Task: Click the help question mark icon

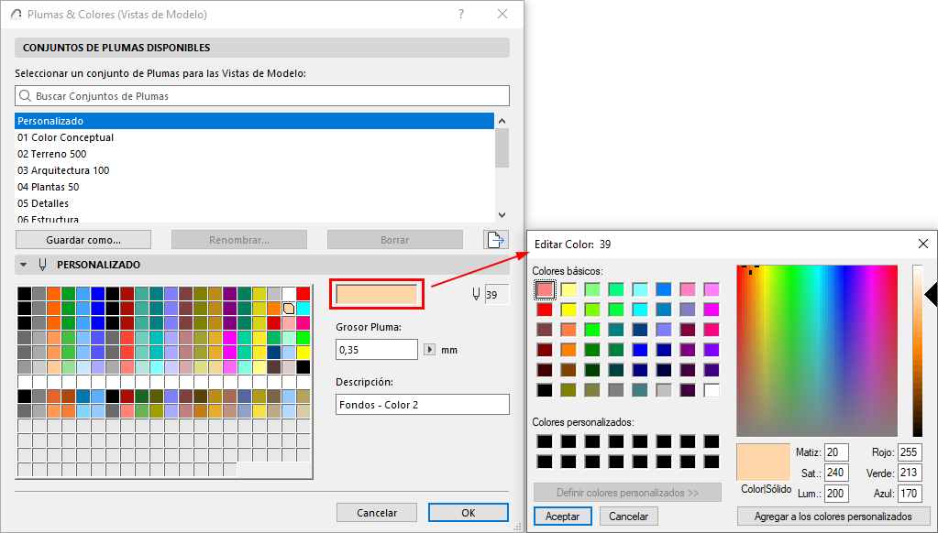Action: (461, 14)
